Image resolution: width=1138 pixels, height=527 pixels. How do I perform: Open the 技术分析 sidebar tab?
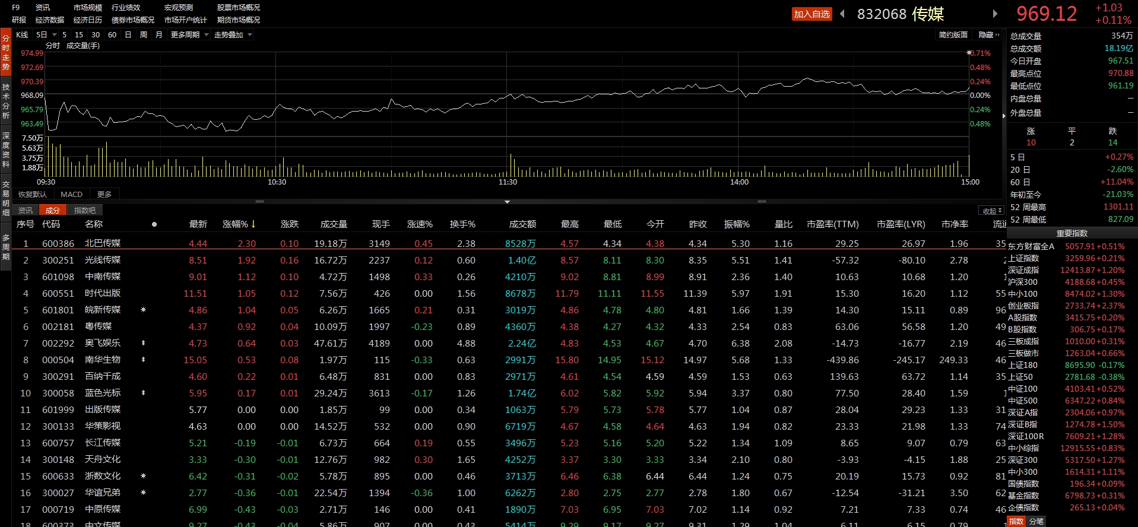click(x=6, y=101)
